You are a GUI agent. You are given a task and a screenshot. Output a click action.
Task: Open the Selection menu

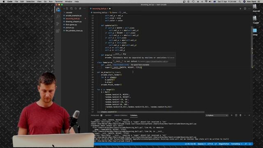pyautogui.click(x=30, y=2)
